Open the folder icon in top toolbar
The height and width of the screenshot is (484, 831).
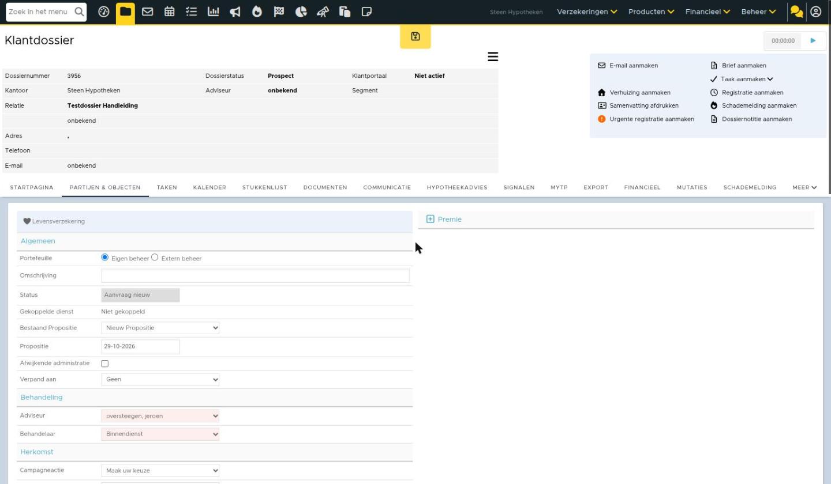125,12
